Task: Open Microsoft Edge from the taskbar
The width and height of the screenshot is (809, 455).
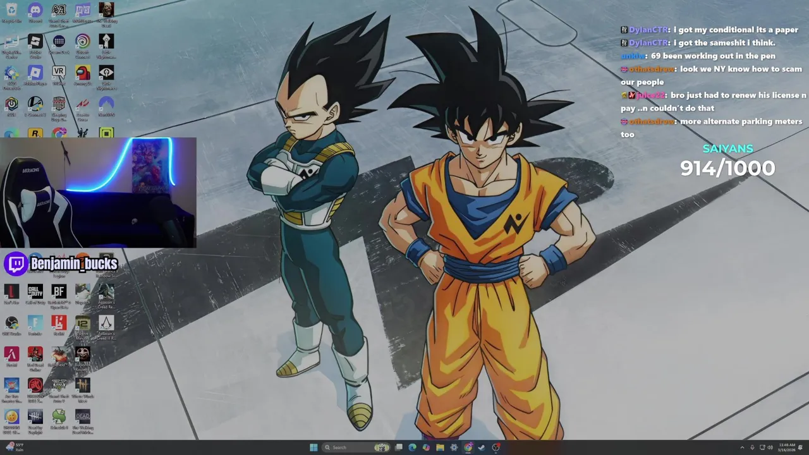Action: pos(412,447)
